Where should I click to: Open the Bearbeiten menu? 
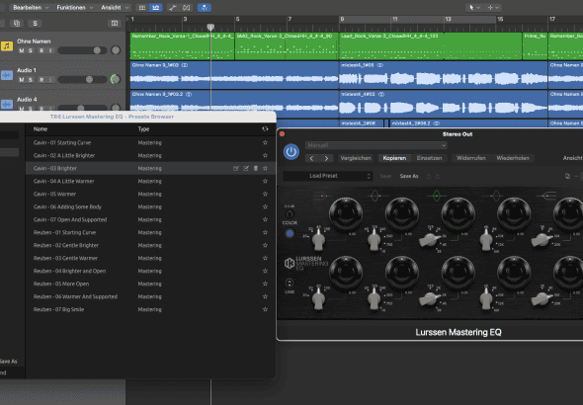30,8
